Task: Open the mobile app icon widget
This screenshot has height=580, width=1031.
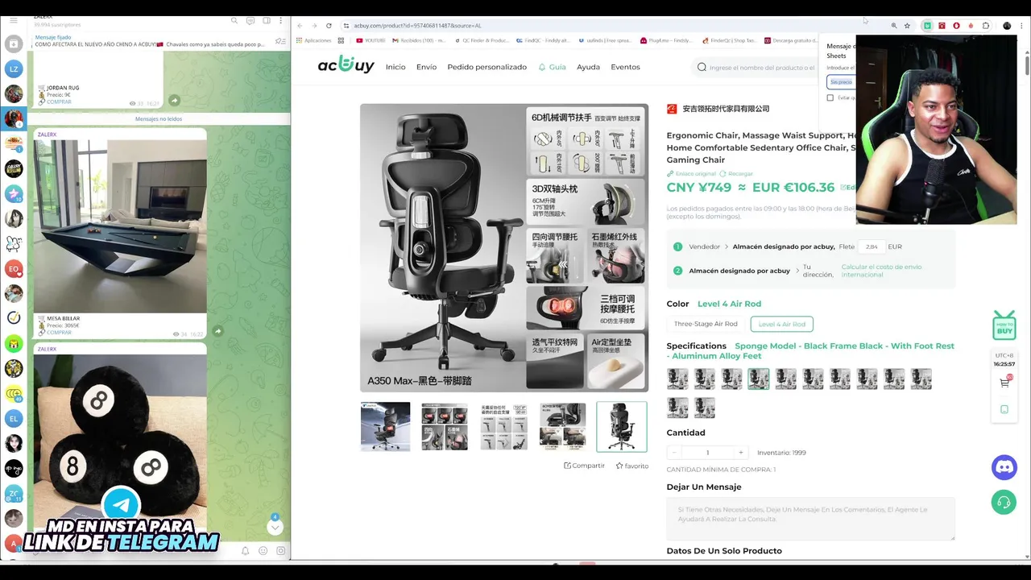Action: tap(1004, 409)
